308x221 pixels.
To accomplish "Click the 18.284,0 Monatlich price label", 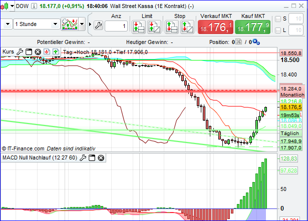I will (x=292, y=91).
